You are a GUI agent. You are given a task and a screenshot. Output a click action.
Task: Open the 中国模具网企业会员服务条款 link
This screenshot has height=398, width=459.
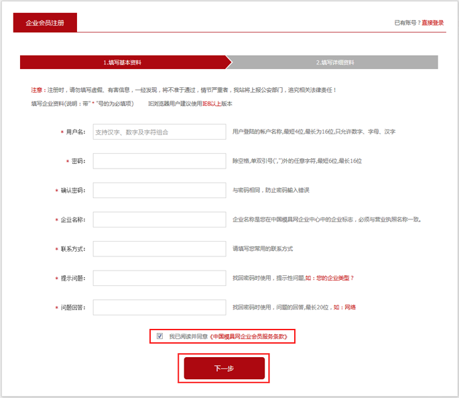(x=252, y=336)
